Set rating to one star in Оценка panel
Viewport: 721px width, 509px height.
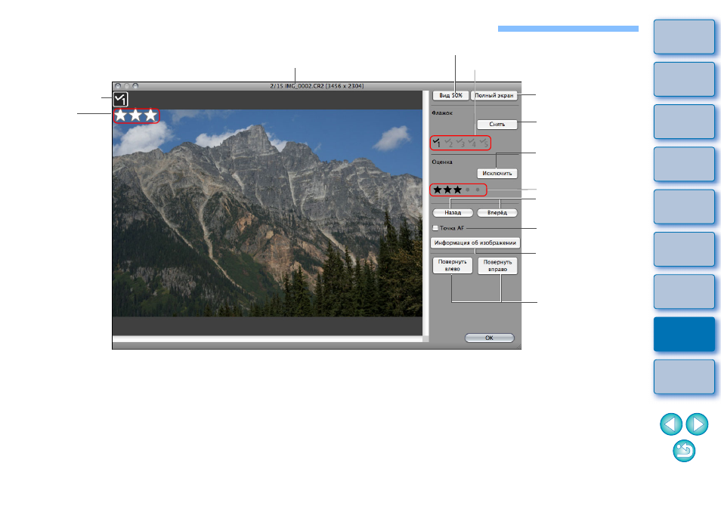pos(438,190)
